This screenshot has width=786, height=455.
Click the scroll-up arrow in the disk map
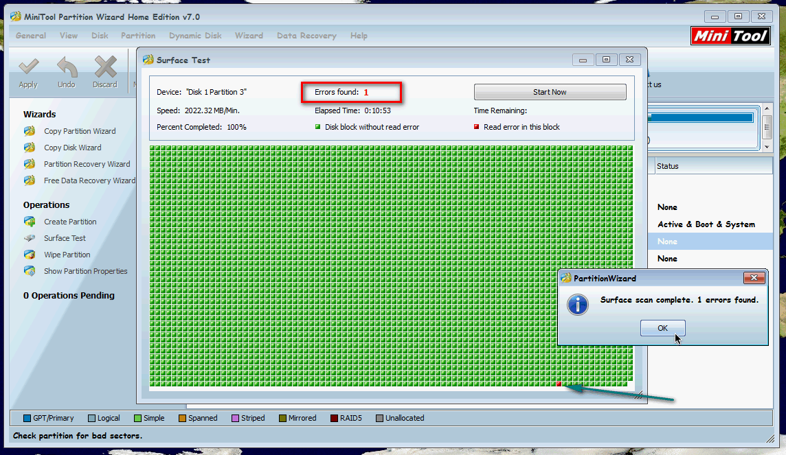click(x=767, y=108)
